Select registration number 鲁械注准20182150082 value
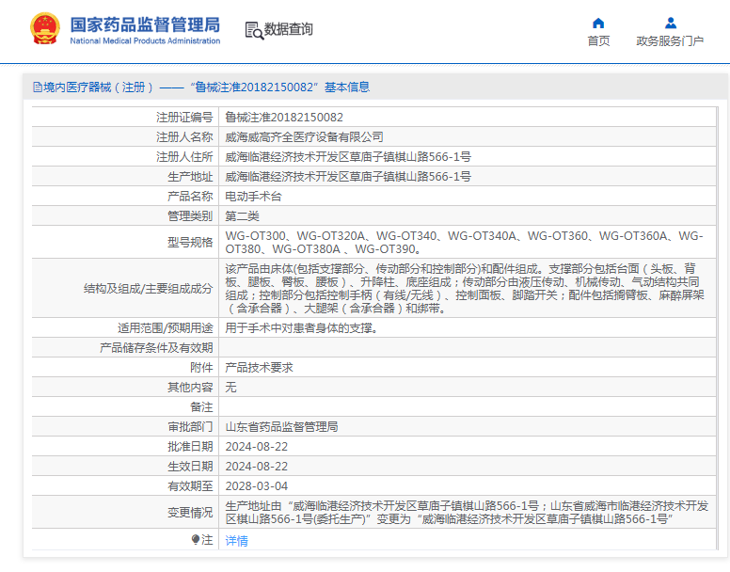 pyautogui.click(x=284, y=118)
